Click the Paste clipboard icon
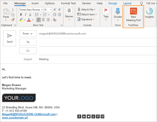This screenshot has height=122, width=157. pos(6,11)
